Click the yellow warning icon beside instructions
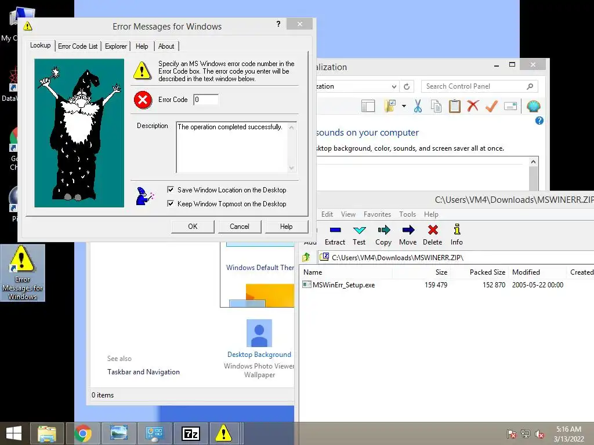Viewport: 594px width, 445px height. pyautogui.click(x=142, y=70)
